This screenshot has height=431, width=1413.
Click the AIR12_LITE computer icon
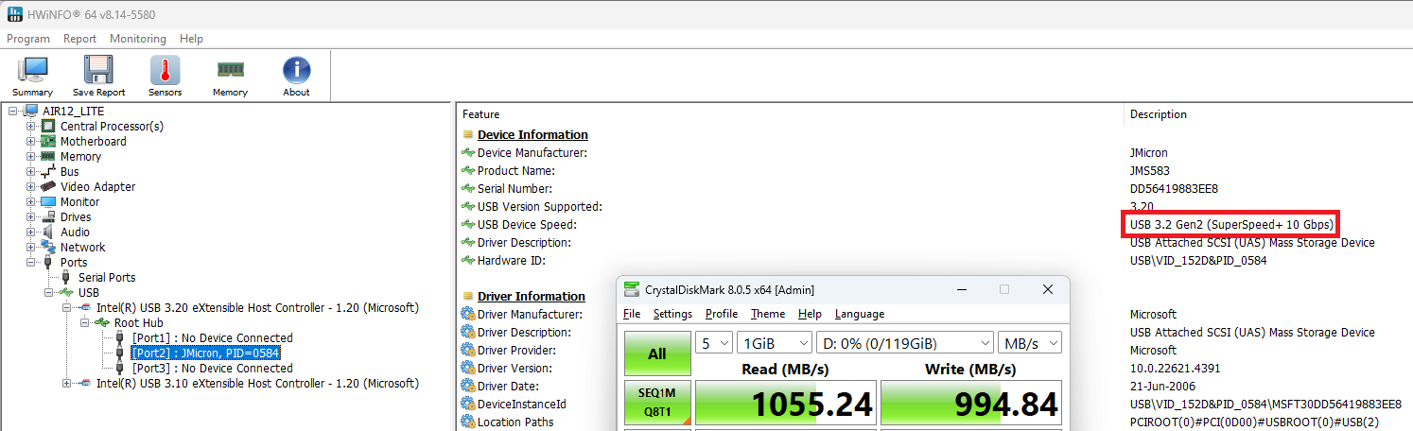pos(31,111)
